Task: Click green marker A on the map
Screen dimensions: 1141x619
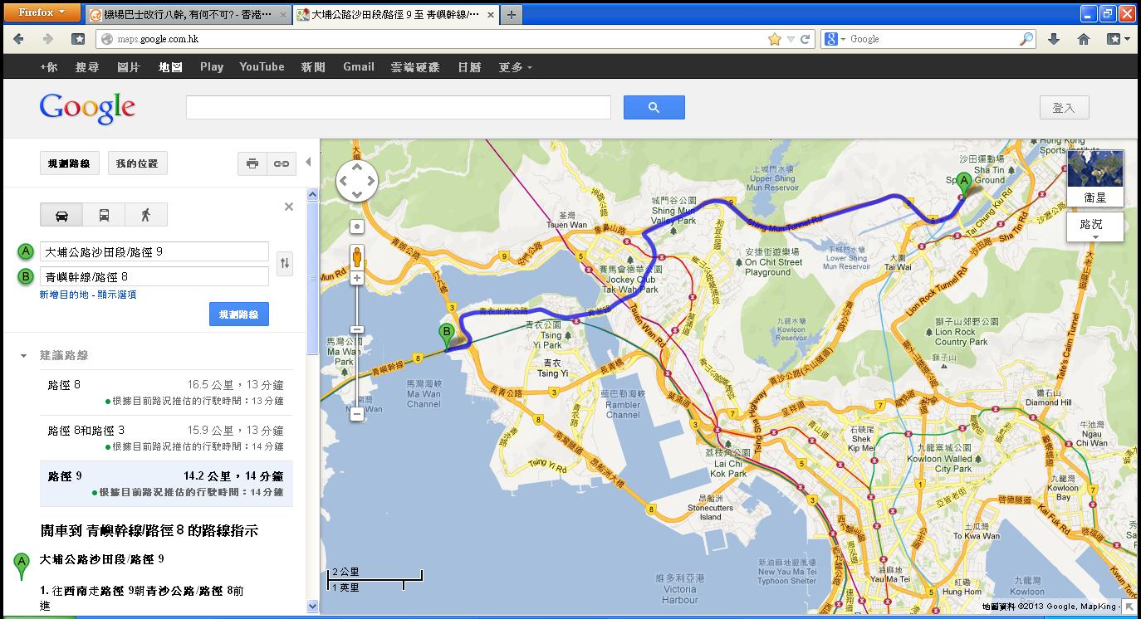Action: tap(963, 184)
